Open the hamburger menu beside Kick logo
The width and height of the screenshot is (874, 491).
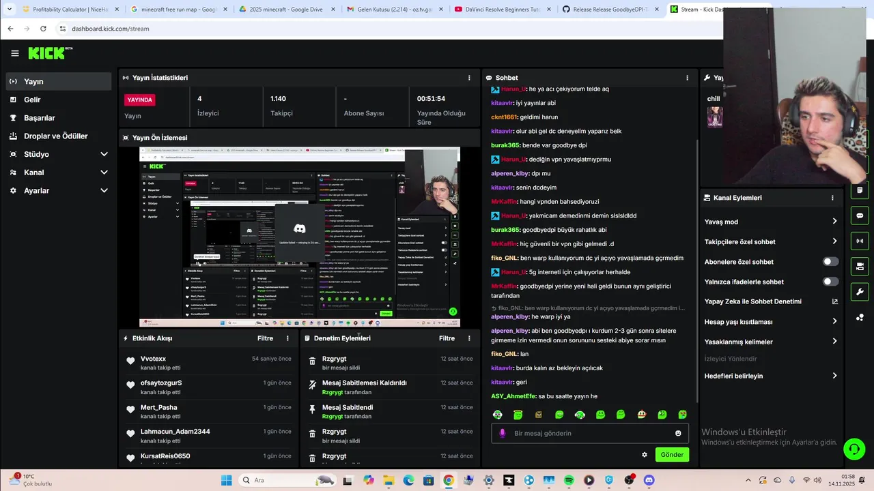(x=14, y=53)
